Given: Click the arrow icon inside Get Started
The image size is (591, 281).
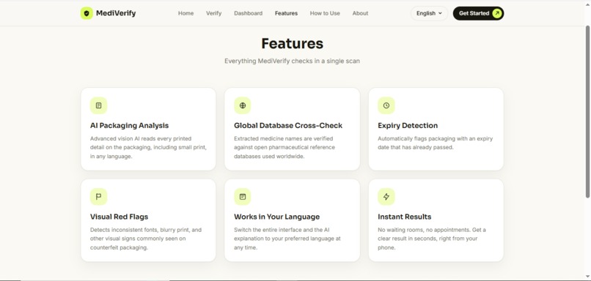Looking at the screenshot, I should tap(496, 13).
